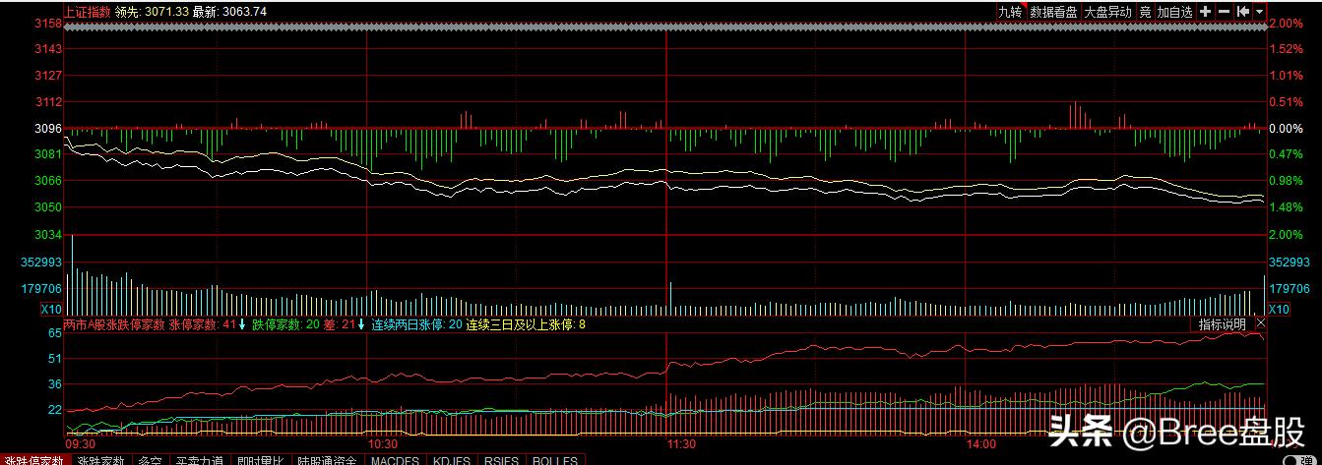1322x465 pixels.
Task: Select the RSIFS indicator tab
Action: click(x=503, y=460)
